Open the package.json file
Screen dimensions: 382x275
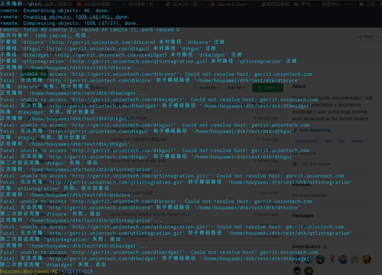click(x=48, y=236)
